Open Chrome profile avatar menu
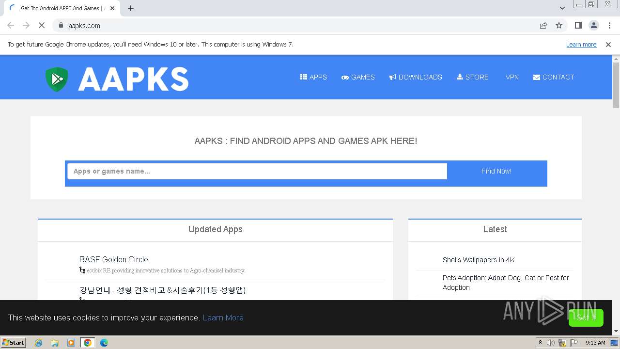Viewport: 620px width, 349px height. click(593, 25)
